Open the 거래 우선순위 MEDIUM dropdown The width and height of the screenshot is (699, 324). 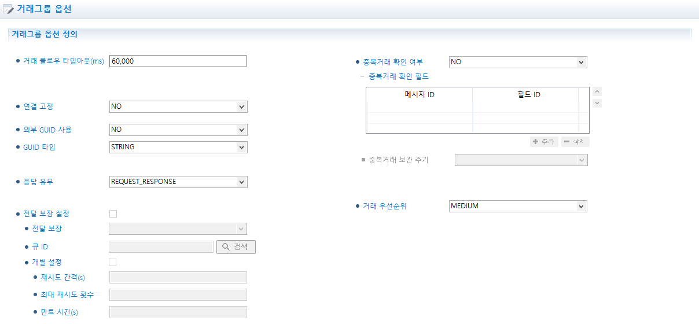pos(518,206)
